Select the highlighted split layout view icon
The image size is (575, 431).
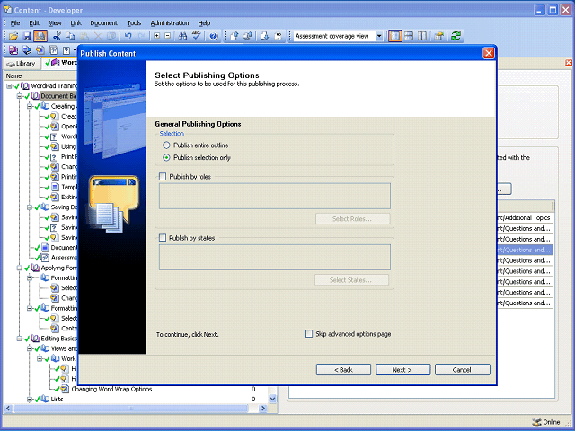click(x=395, y=36)
